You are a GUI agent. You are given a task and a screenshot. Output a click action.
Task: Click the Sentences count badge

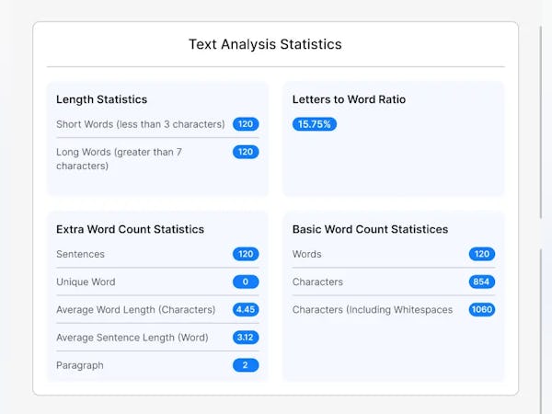pyautogui.click(x=246, y=254)
